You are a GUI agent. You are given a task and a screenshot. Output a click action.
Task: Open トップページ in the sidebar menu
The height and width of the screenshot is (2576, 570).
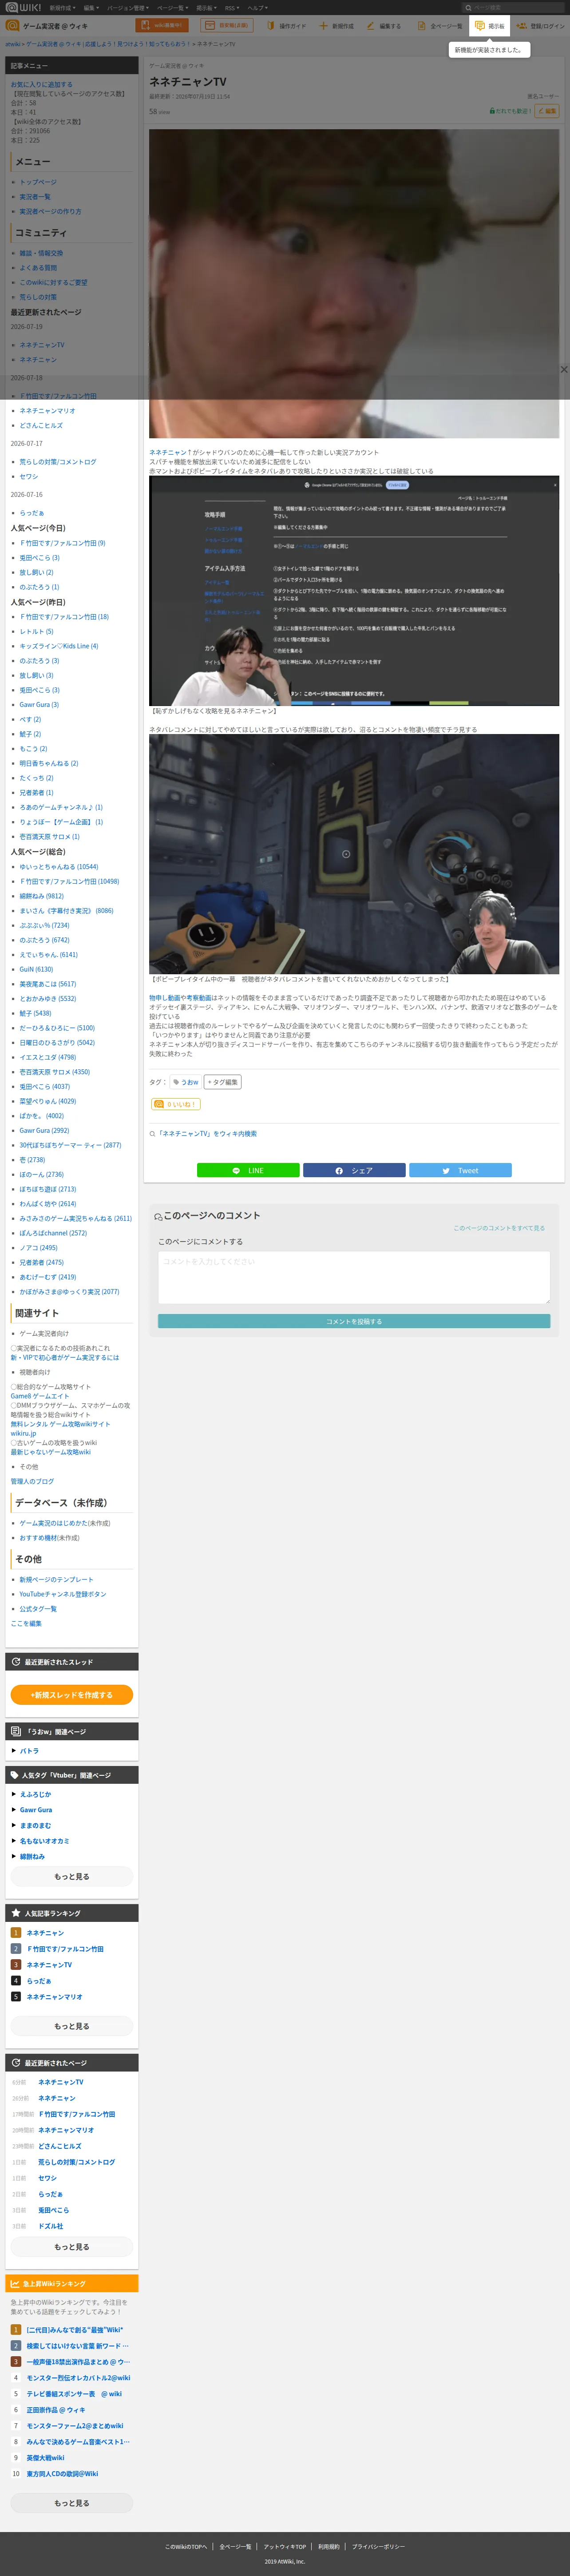(38, 182)
